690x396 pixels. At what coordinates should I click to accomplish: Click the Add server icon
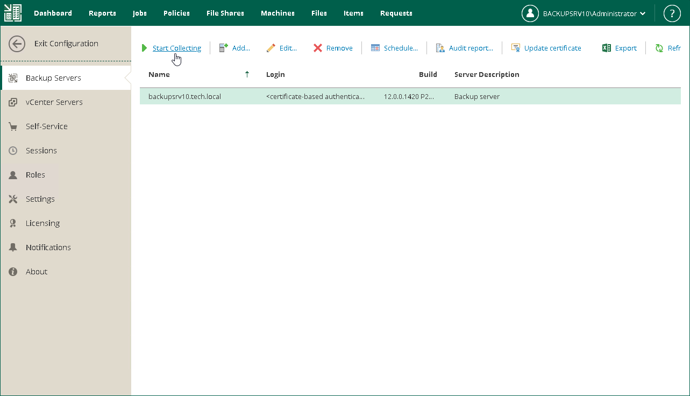[224, 48]
